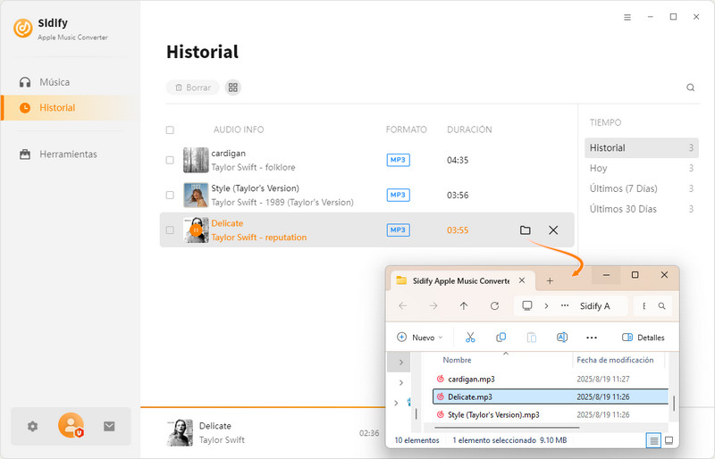Select Style (Taylor's Version).mp3 file
Screen dimensions: 715x459
point(550,414)
